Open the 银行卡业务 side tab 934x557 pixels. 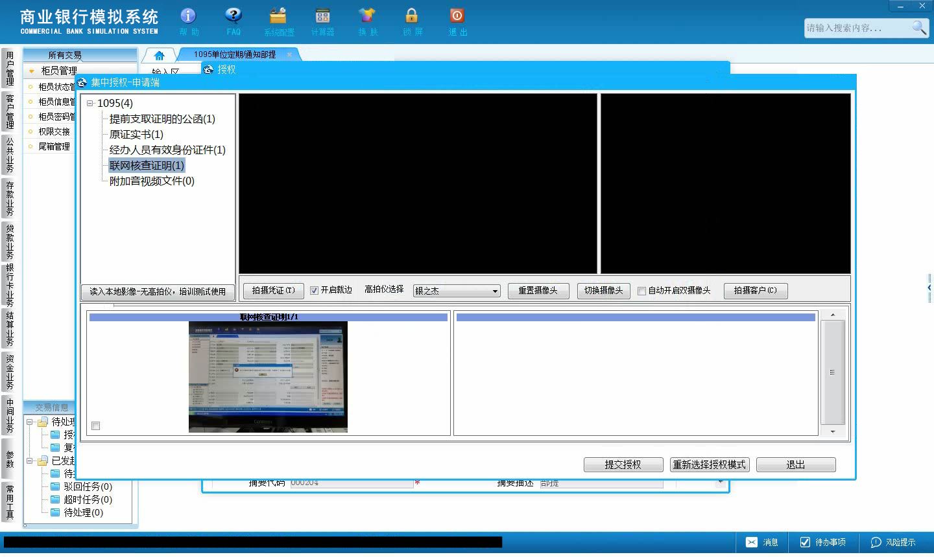point(9,285)
